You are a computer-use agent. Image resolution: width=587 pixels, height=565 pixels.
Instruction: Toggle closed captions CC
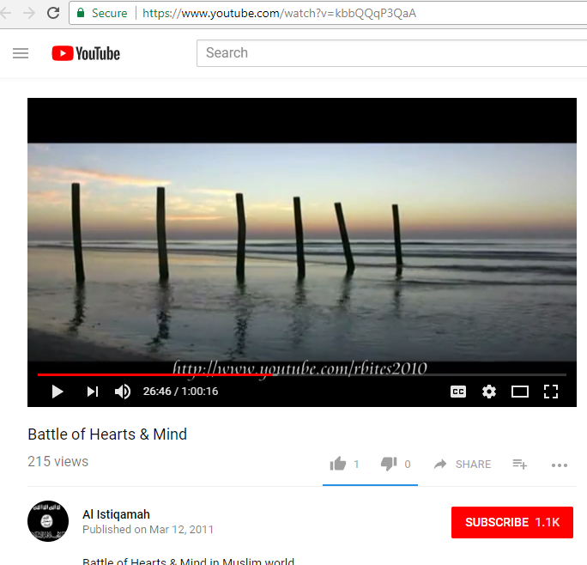click(x=458, y=392)
